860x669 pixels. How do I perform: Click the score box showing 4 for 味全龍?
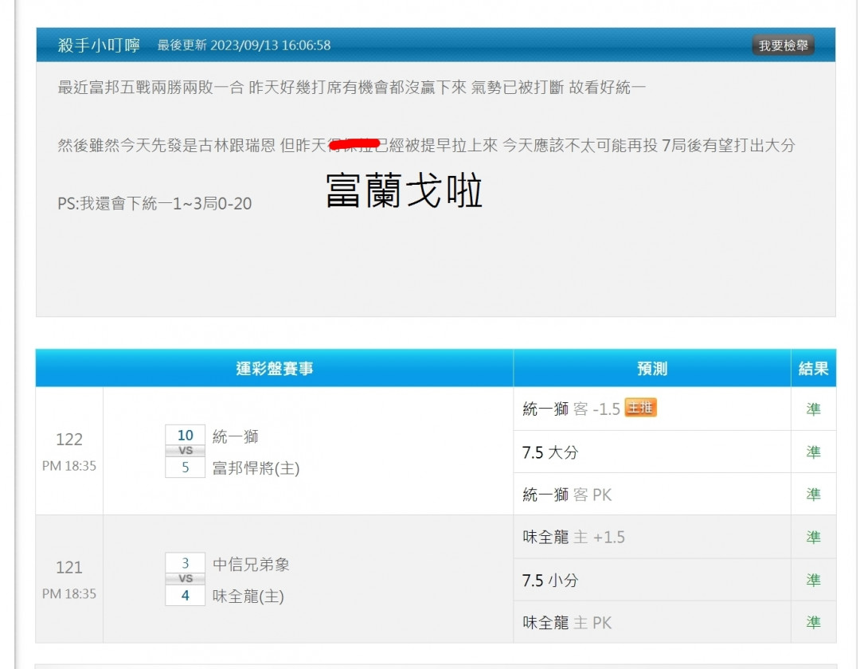tap(186, 595)
